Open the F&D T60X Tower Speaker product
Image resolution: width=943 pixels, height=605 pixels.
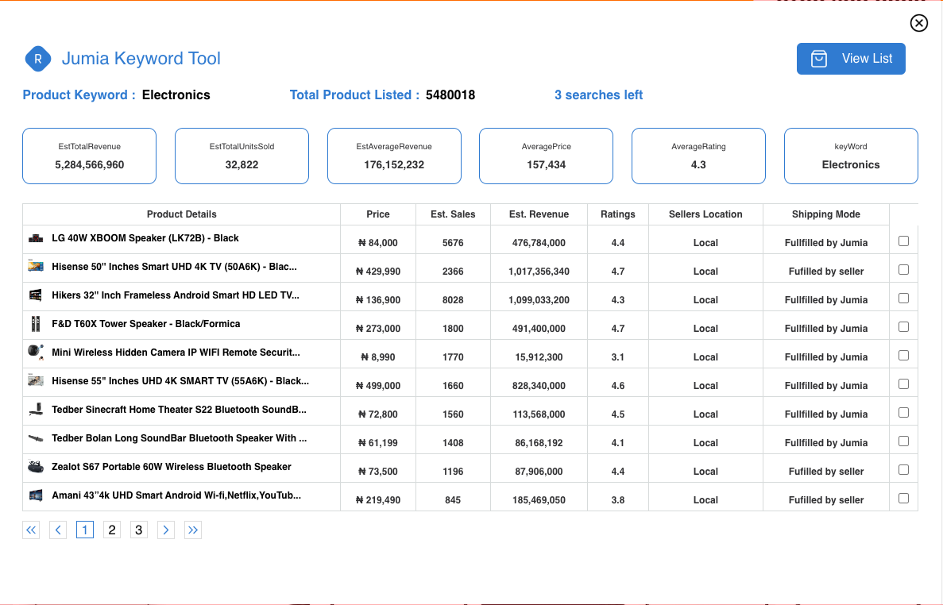pyautogui.click(x=145, y=324)
